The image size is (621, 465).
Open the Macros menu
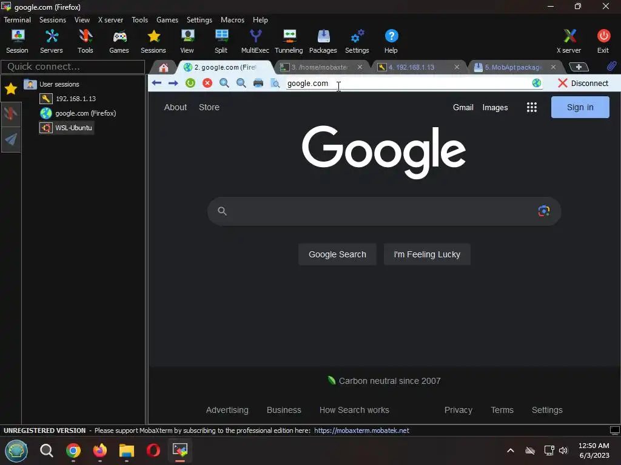pyautogui.click(x=232, y=20)
